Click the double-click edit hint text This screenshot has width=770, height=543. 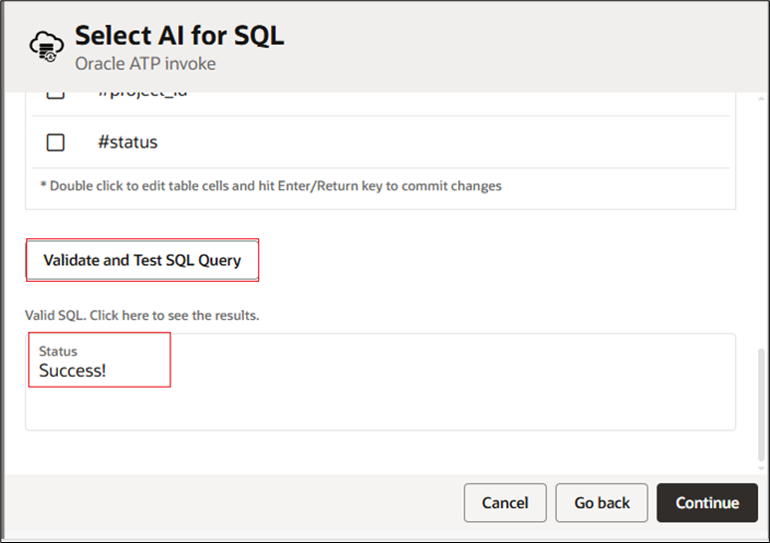tap(271, 186)
